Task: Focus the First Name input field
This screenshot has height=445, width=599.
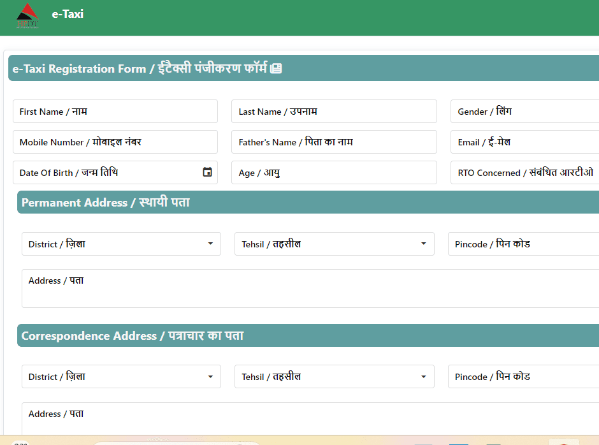Action: (x=115, y=112)
